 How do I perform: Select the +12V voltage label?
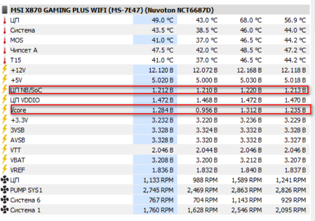(x=18, y=71)
